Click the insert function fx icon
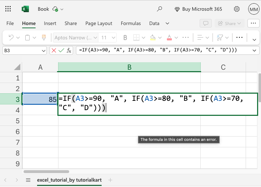This screenshot has width=261, height=187. coord(69,50)
